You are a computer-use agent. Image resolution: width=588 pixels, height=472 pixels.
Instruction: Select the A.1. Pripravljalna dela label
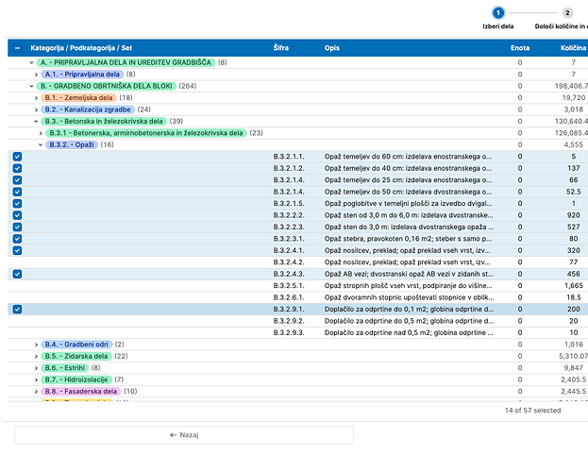(82, 75)
